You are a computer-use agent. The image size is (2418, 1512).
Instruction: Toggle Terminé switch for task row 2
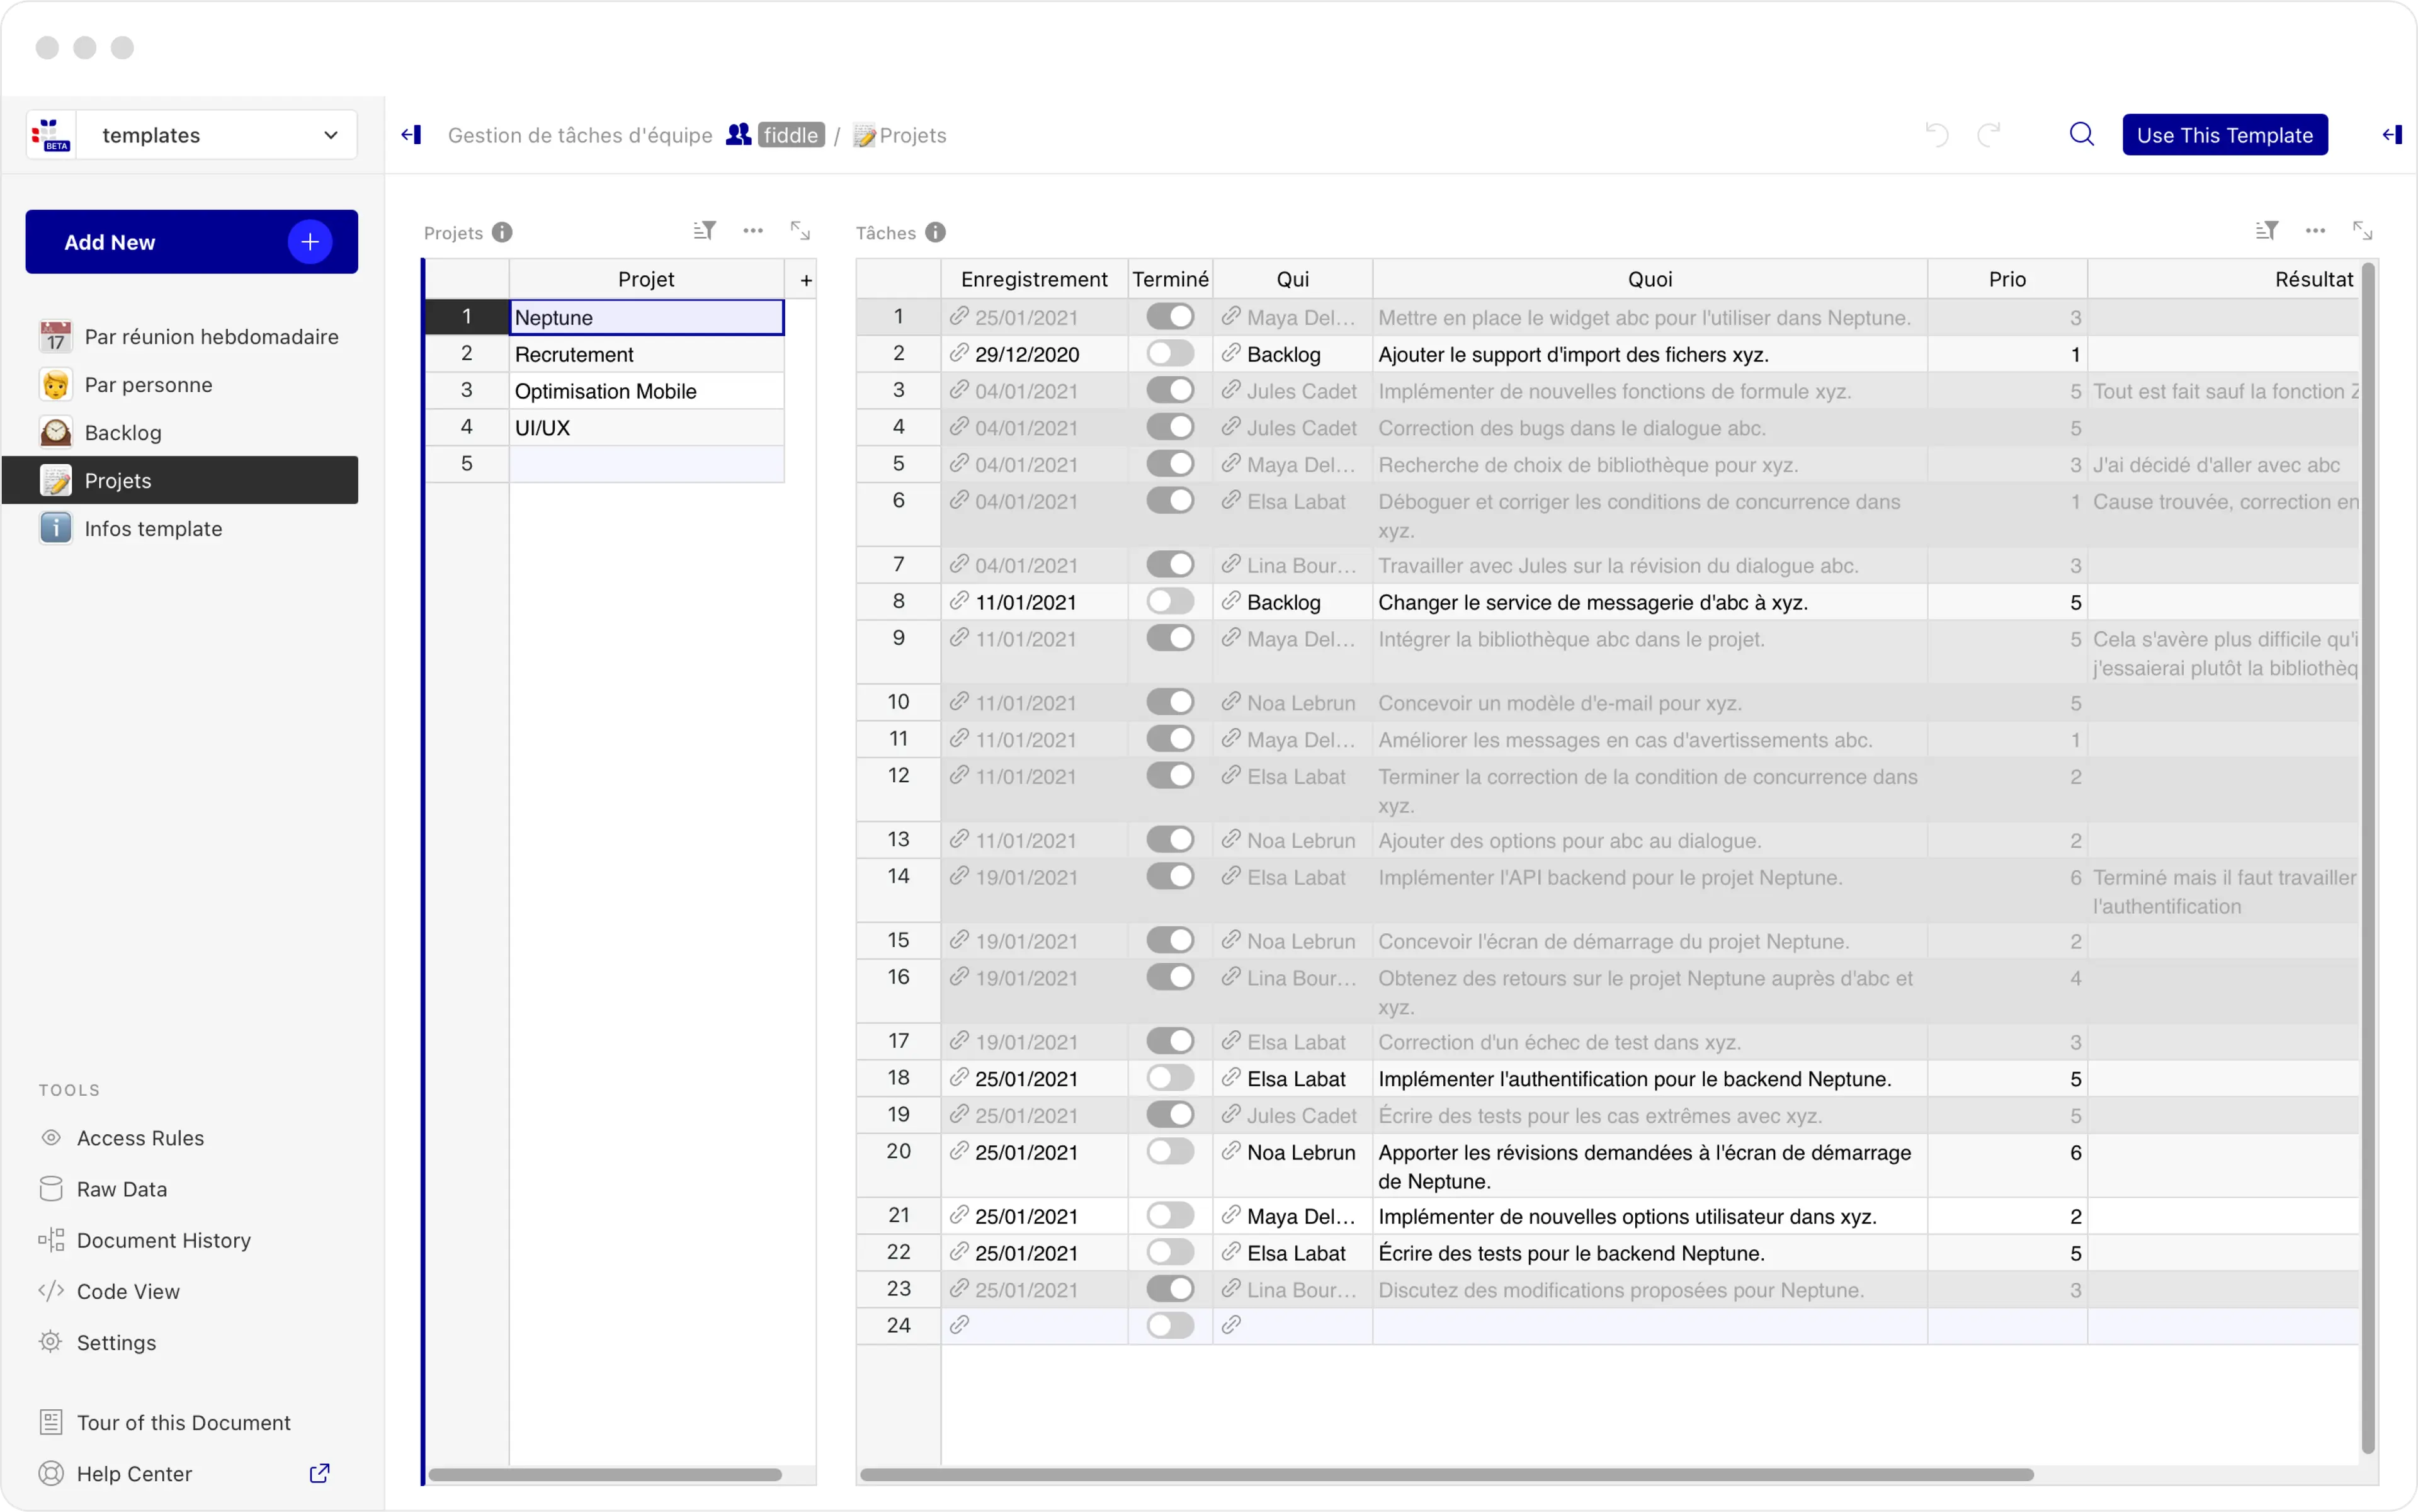click(1170, 354)
